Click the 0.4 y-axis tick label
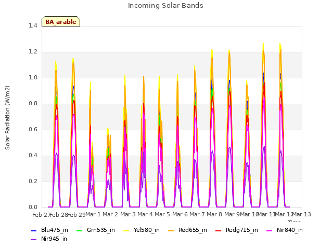The image size is (333, 249). coord(33,156)
